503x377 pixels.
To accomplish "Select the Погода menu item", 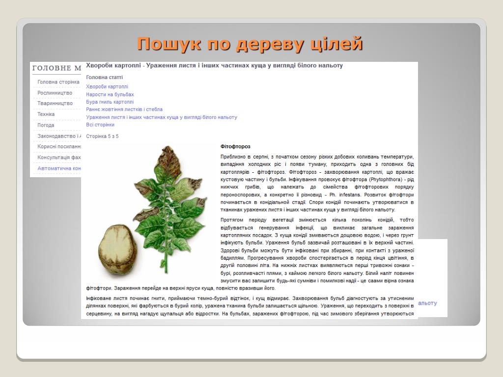I will click(x=46, y=125).
